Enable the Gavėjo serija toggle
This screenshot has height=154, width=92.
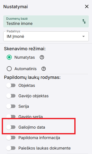pyautogui.click(x=11, y=116)
